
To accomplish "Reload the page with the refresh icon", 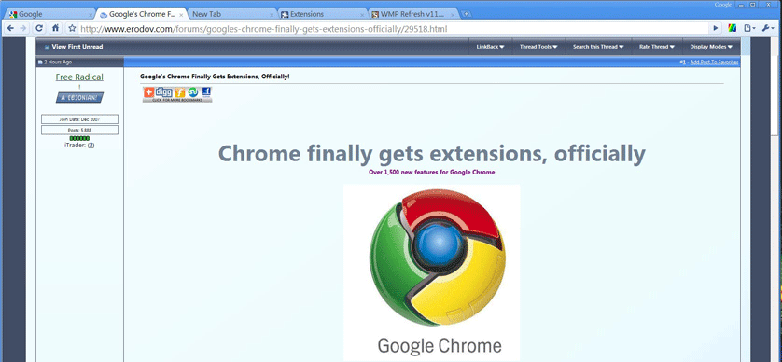I will (39, 28).
